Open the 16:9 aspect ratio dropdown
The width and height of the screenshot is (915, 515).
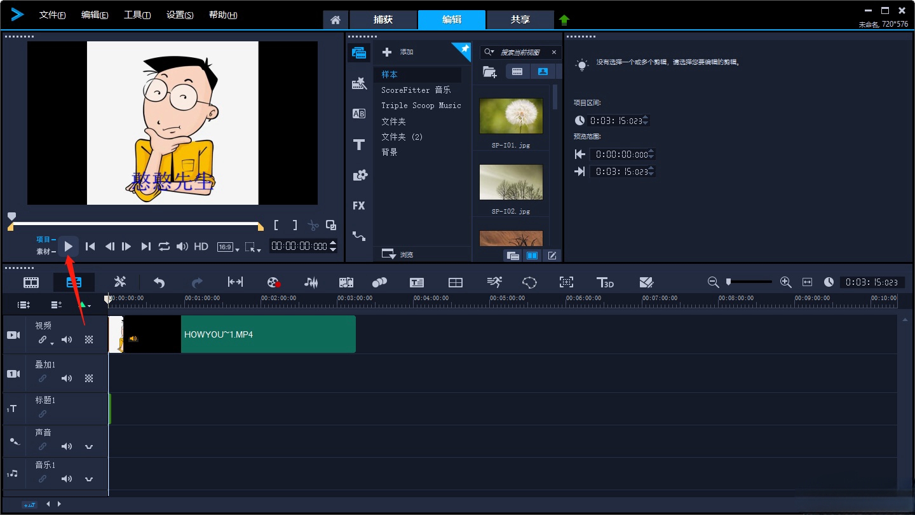click(x=227, y=247)
